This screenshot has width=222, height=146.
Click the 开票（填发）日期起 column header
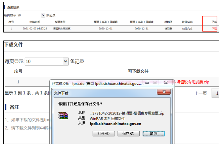[105, 22]
